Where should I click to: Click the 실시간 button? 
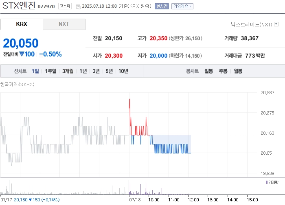[x=162, y=6]
